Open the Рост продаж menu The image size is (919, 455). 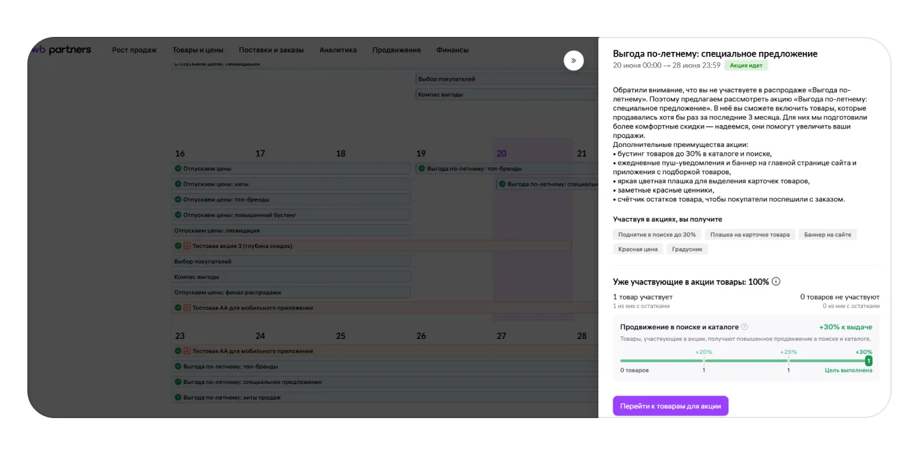coord(135,50)
